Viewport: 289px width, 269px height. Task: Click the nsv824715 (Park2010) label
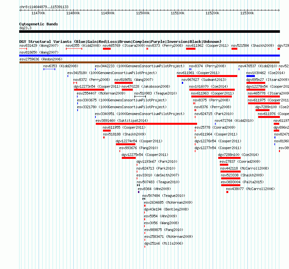214,114
